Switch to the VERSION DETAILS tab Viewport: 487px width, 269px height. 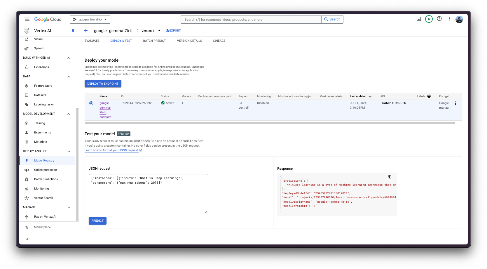tap(189, 41)
